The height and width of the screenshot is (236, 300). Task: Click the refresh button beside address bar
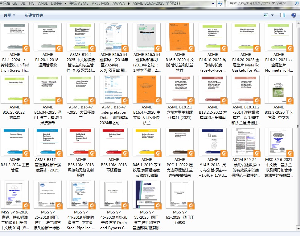pyautogui.click(x=220, y=3)
